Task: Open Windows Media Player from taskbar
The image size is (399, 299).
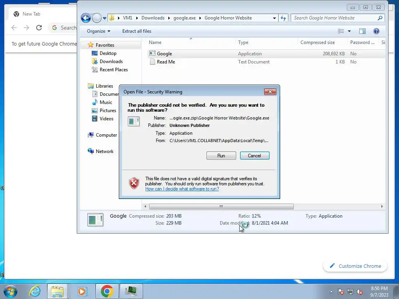Action: [x=82, y=291]
